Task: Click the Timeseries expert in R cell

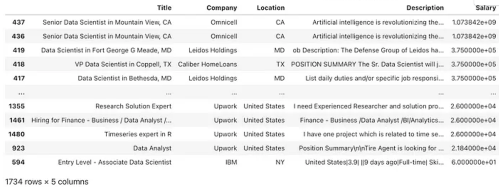Action: [138, 134]
